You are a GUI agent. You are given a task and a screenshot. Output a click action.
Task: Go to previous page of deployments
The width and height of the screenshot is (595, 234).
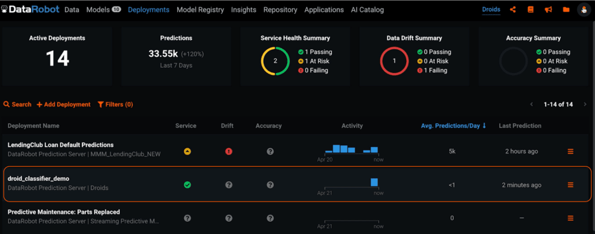[x=532, y=104]
